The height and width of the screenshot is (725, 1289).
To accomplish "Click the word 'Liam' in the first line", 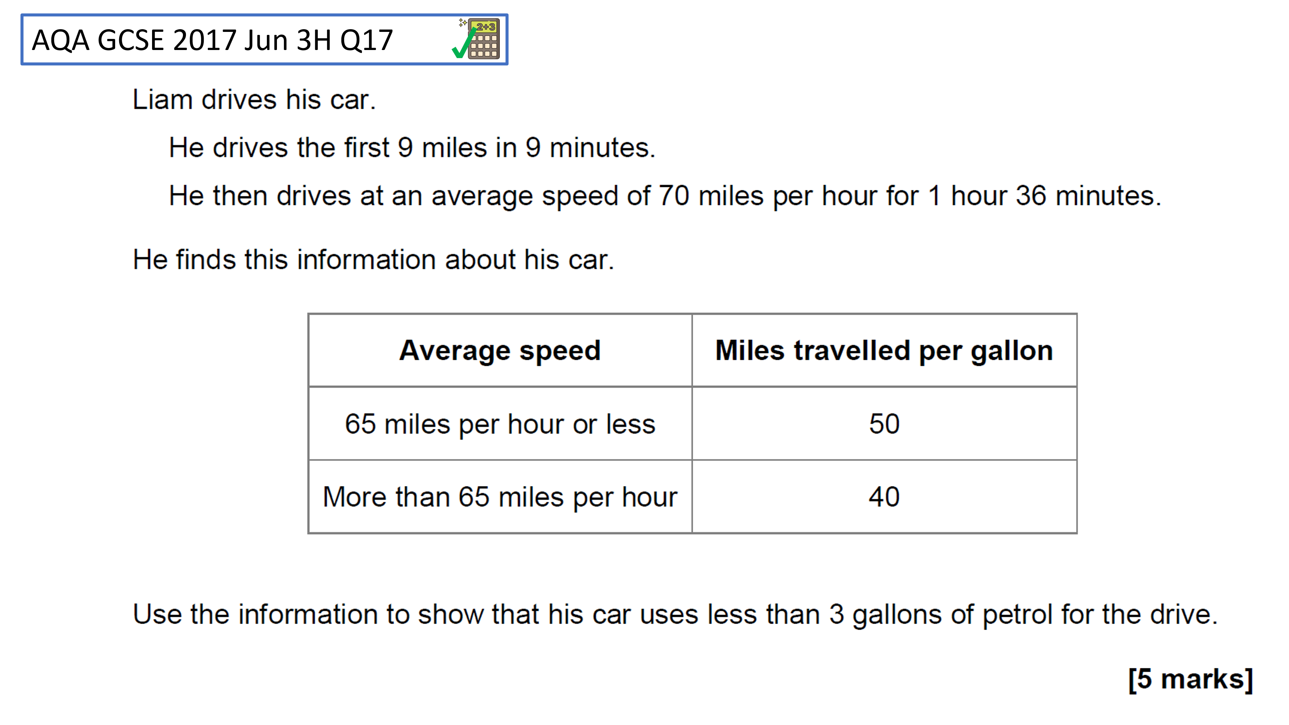I will pos(162,100).
